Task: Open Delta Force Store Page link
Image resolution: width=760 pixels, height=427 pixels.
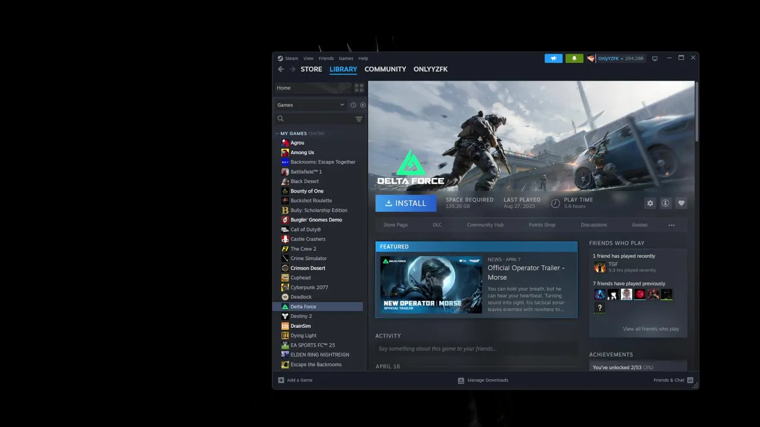Action: (395, 225)
